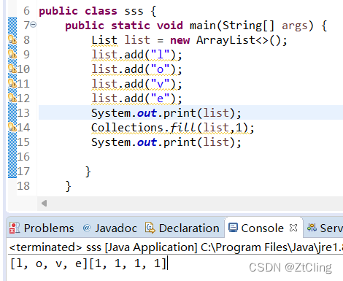Click line number 18 in gutter

coord(23,186)
